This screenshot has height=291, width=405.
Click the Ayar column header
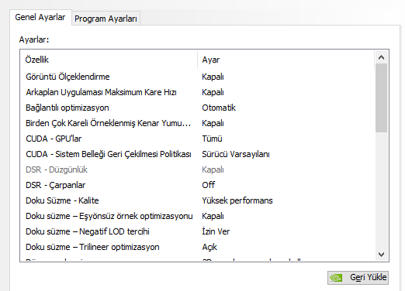click(286, 60)
